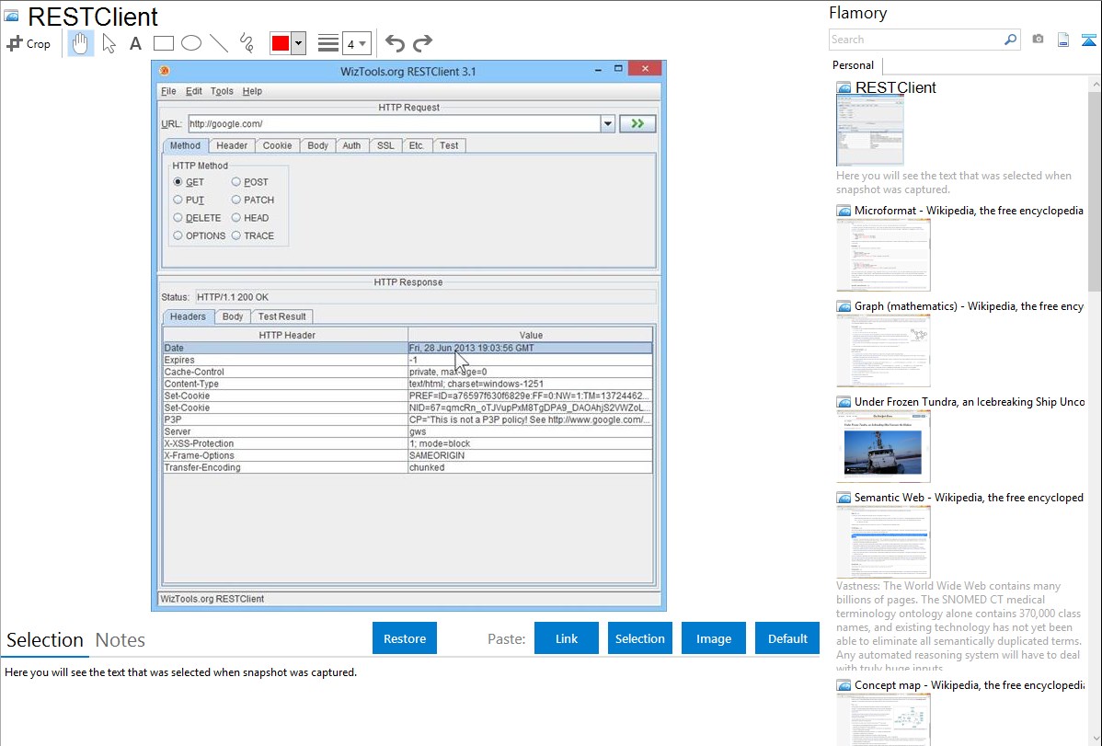Switch to the Auth request tab
This screenshot has height=746, width=1102.
[351, 145]
